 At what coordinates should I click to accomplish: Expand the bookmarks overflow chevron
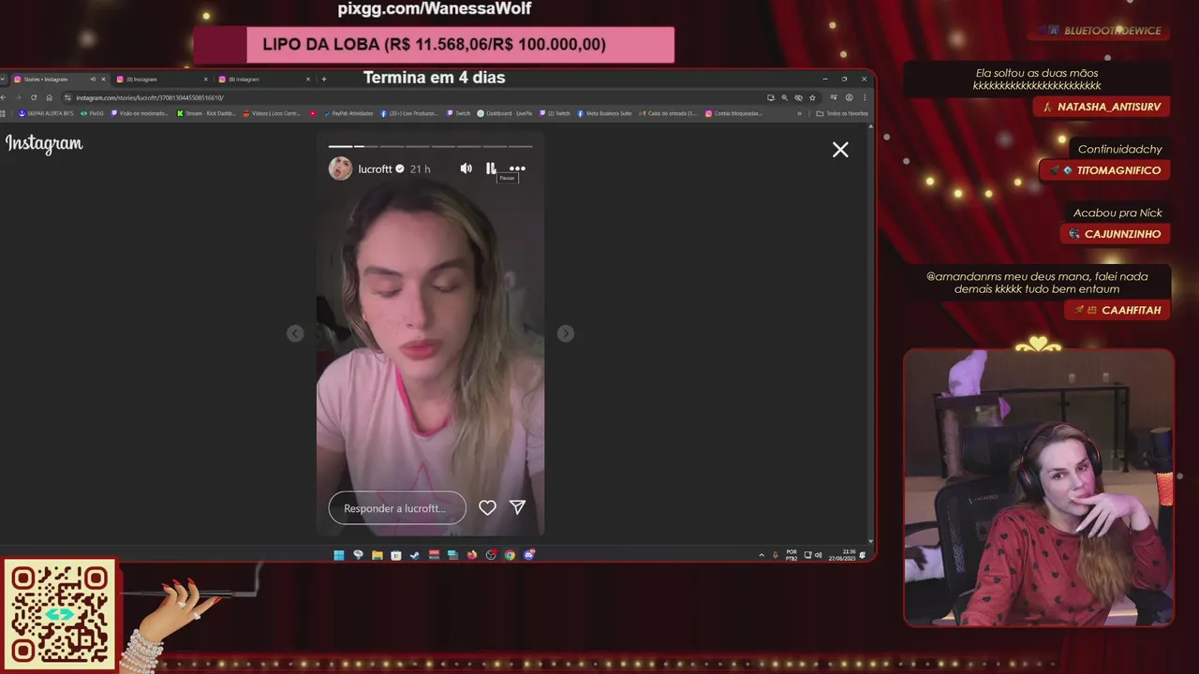pyautogui.click(x=799, y=113)
